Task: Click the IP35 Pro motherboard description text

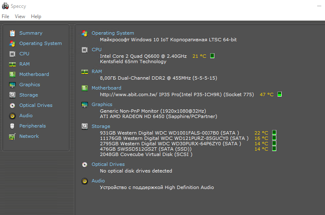Action: coord(177,95)
